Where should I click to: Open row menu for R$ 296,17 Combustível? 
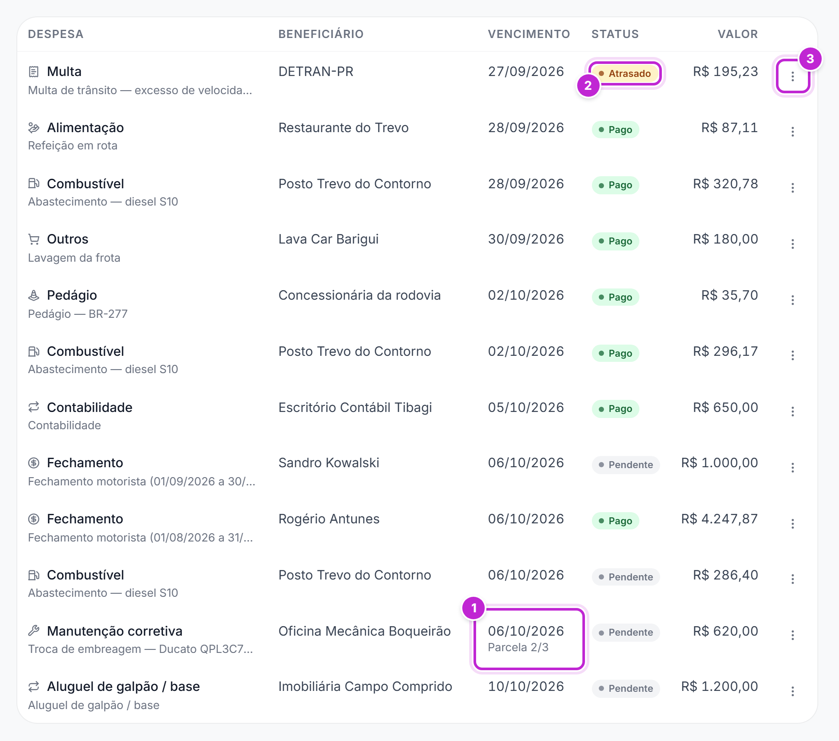tap(792, 355)
